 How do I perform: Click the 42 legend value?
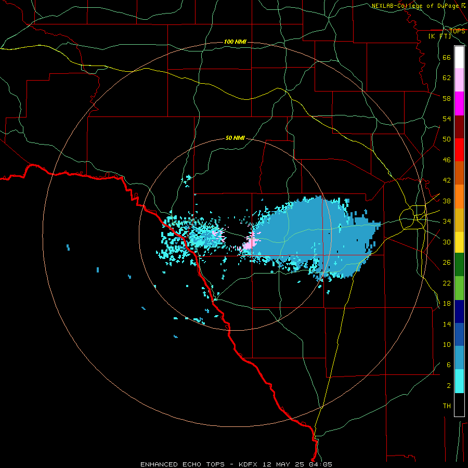point(447,180)
